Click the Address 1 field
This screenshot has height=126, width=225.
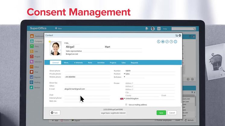(x=150, y=83)
